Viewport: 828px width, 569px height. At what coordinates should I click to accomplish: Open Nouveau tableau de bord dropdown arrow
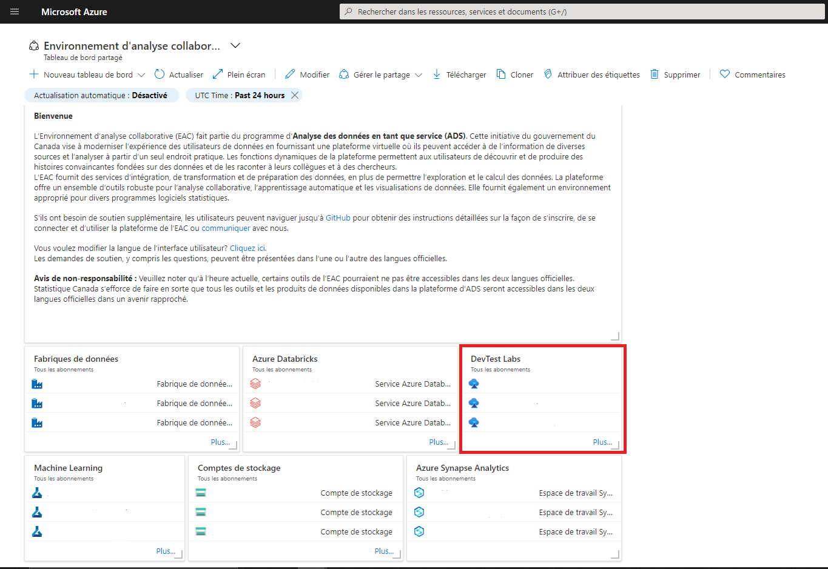141,75
